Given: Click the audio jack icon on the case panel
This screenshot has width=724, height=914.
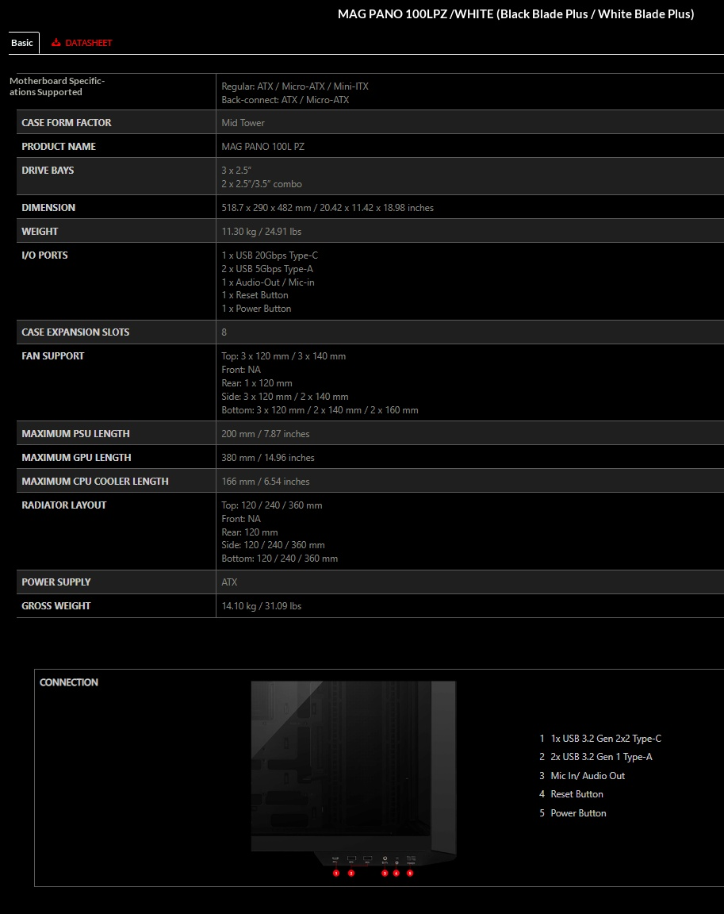Looking at the screenshot, I should pyautogui.click(x=385, y=858).
